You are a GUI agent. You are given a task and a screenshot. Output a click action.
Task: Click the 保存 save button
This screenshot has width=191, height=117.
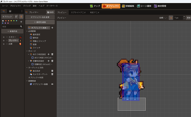point(50,12)
